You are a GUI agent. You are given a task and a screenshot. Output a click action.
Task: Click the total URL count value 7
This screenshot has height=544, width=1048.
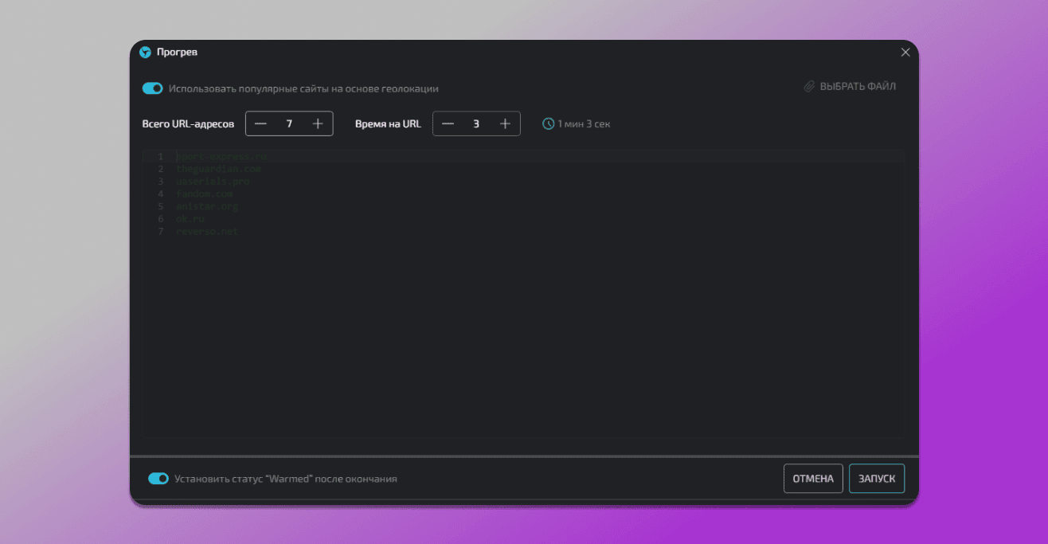coord(289,123)
